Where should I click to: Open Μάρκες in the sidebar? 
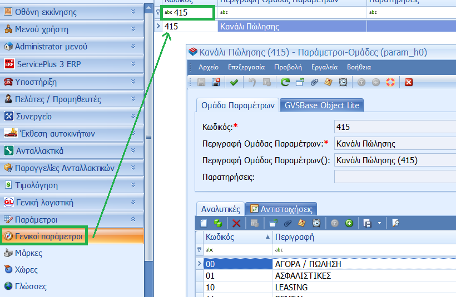point(28,253)
